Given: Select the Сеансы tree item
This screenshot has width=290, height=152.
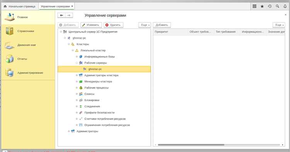Looking at the screenshot, I should click(89, 94).
